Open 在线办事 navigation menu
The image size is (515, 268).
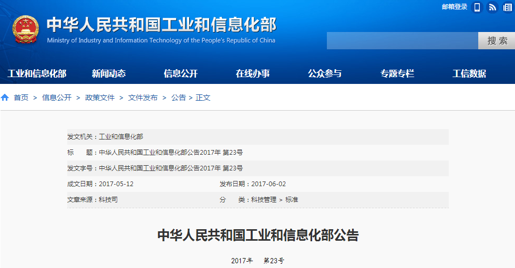pyautogui.click(x=253, y=73)
